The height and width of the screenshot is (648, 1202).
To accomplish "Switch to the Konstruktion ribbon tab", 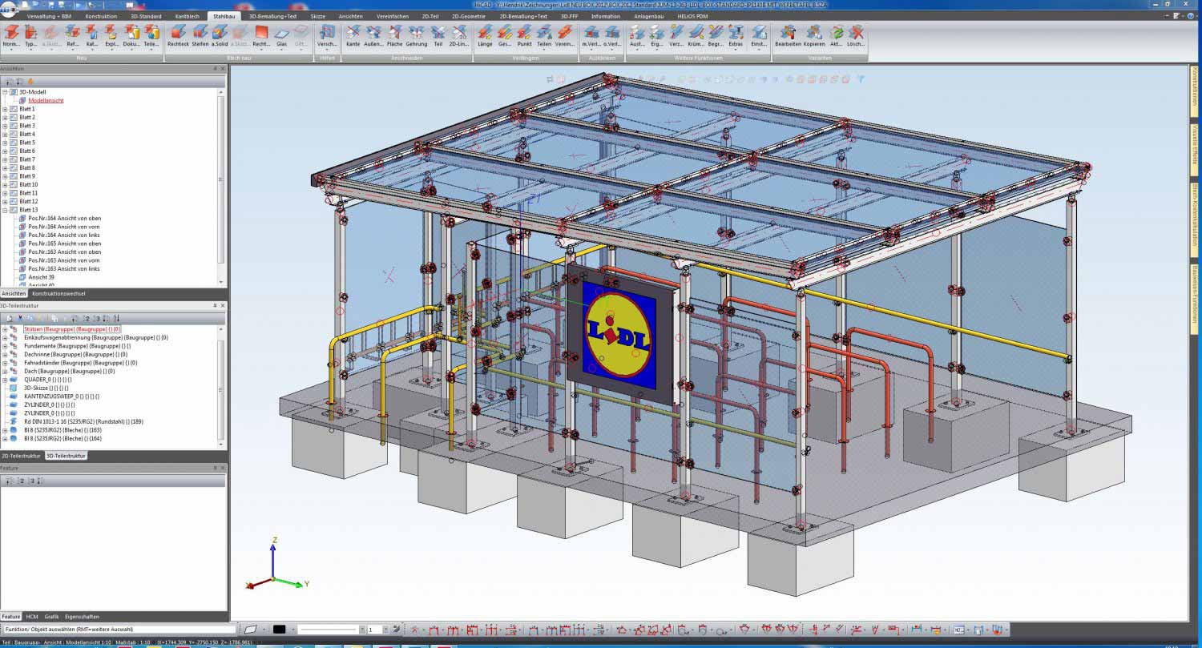I will click(x=101, y=16).
